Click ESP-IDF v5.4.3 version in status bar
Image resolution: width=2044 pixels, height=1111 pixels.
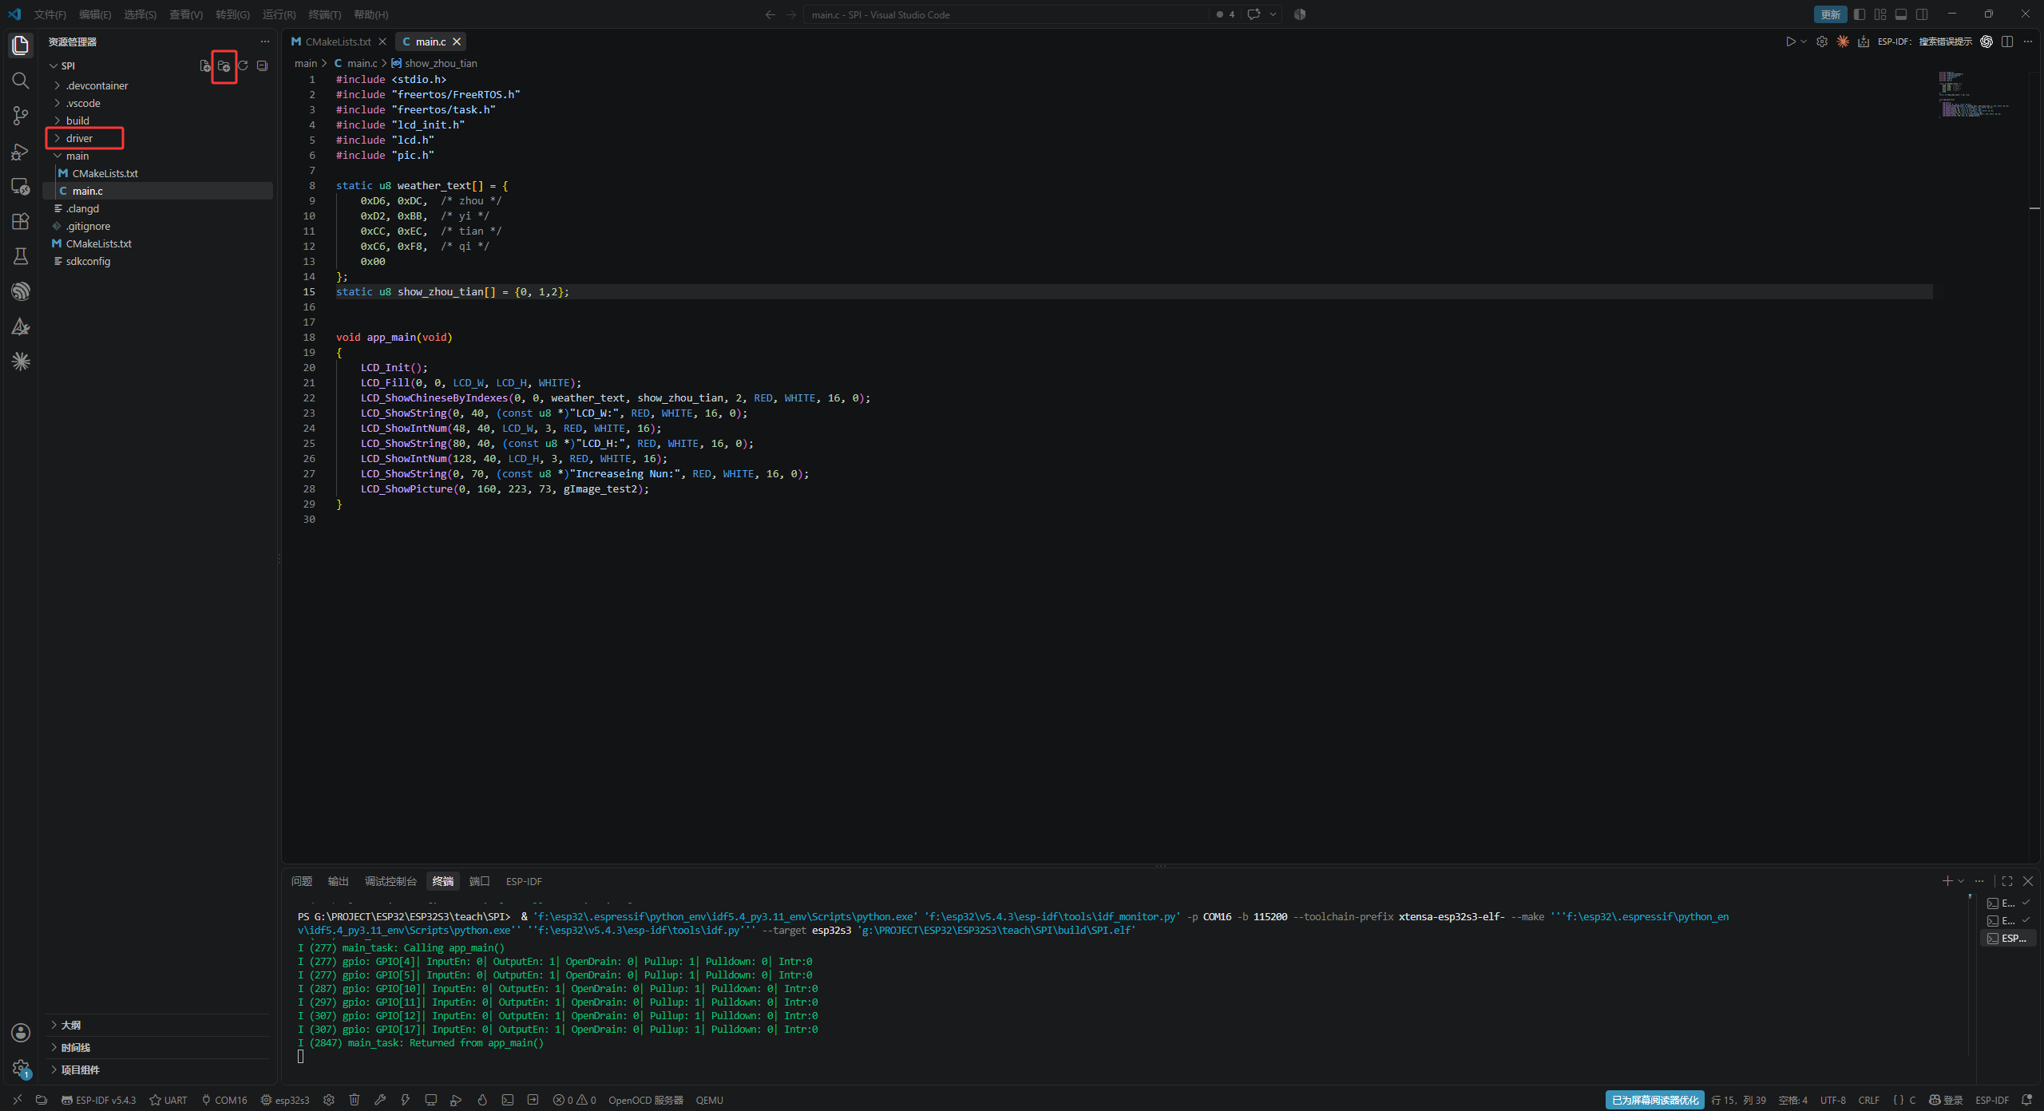coord(99,1100)
